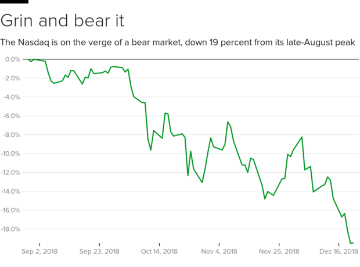Select the -8.0% y-axis label

(11, 135)
